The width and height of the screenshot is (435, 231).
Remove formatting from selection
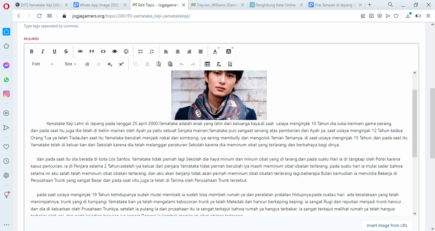[x=219, y=64]
